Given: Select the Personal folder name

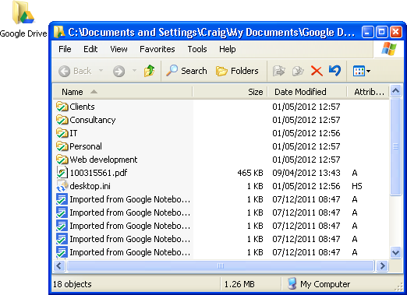Looking at the screenshot, I should coord(86,146).
